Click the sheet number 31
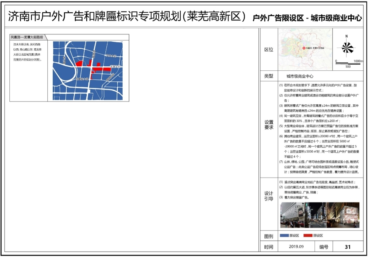 click(348, 247)
